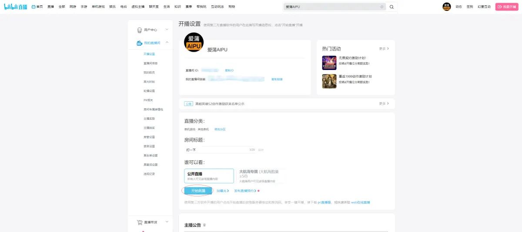Open 更多 in the announcement bar
The image size is (522, 232).
(x=384, y=103)
